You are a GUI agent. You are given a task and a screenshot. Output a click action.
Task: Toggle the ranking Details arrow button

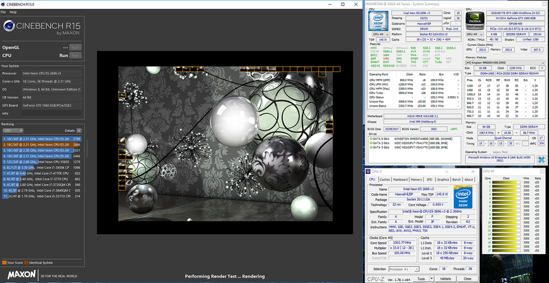point(79,131)
